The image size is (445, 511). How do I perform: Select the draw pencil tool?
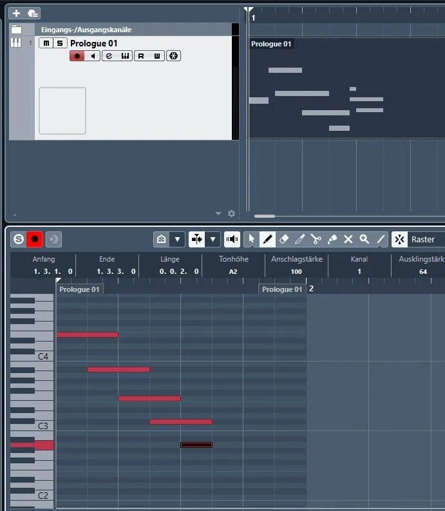pos(267,239)
